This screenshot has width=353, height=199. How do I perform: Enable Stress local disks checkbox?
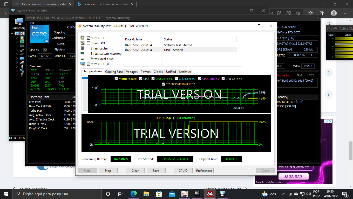coord(89,59)
